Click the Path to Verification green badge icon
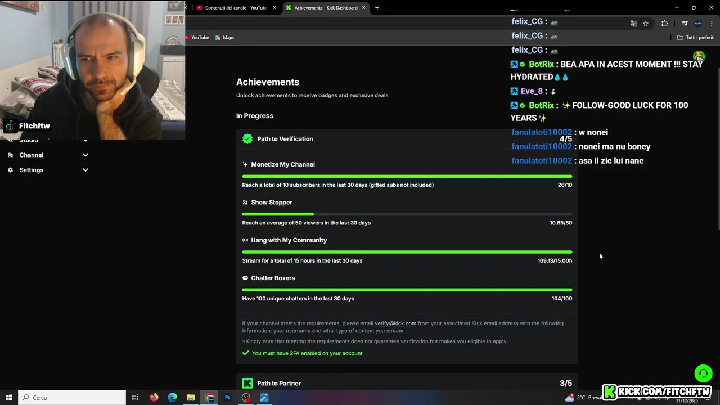The image size is (720, 405). click(247, 139)
